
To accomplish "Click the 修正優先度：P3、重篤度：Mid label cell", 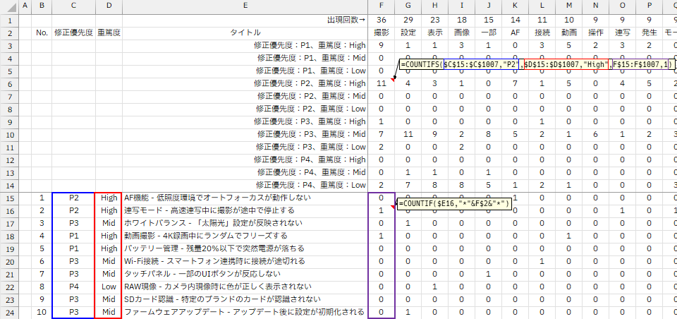I will point(245,134).
